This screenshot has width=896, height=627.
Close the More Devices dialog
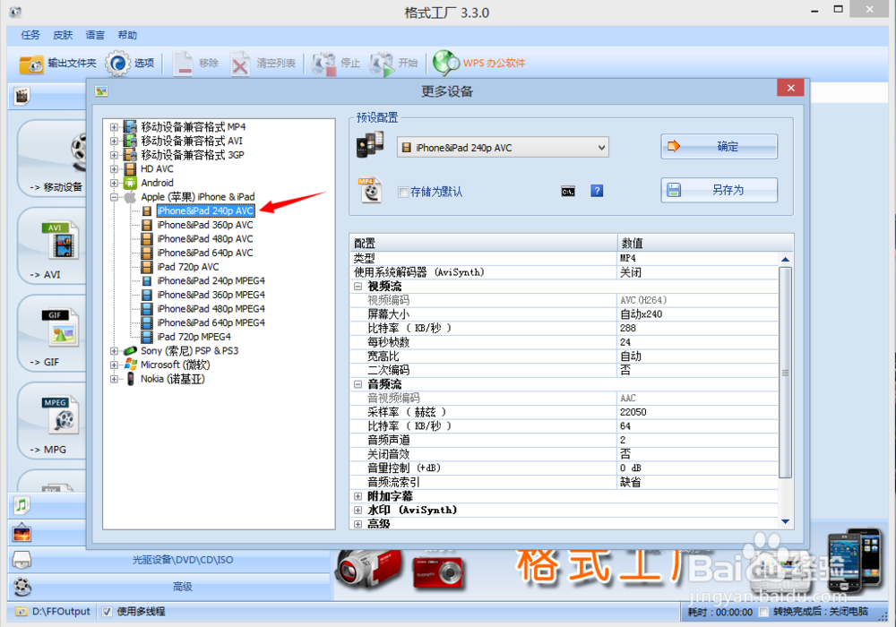pyautogui.click(x=790, y=88)
